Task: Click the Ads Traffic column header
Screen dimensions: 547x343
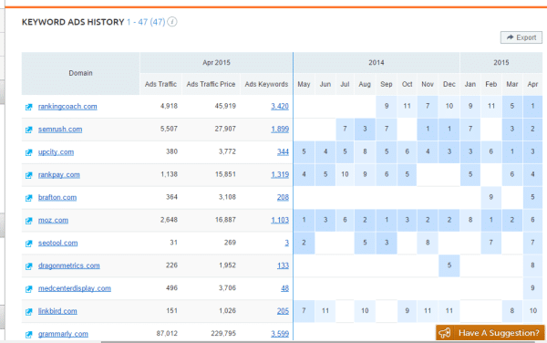Action: click(160, 84)
